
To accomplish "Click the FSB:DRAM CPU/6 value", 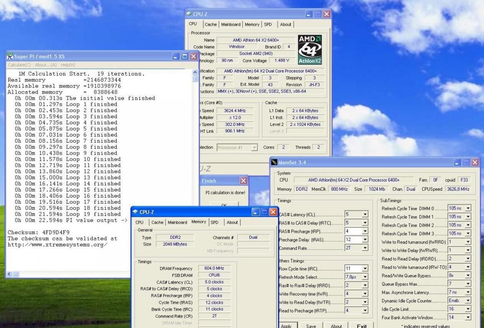I will click(x=215, y=275).
